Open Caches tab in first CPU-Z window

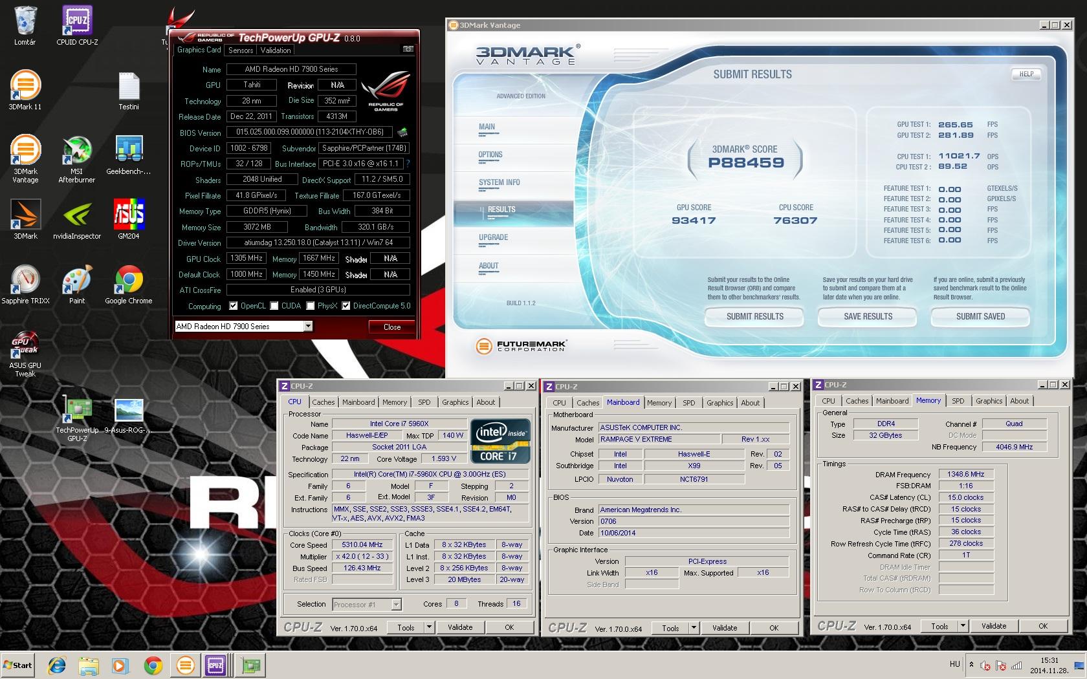coord(323,402)
